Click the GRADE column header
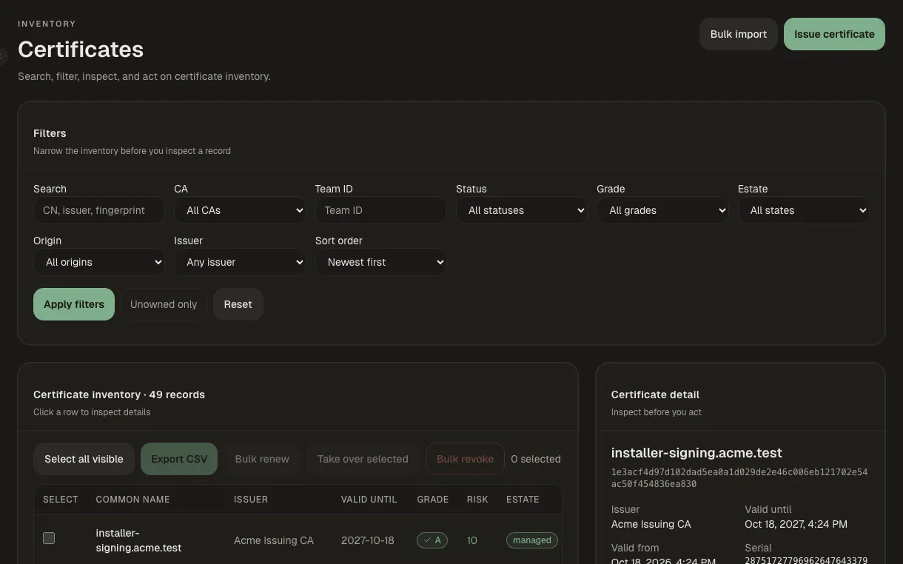 [433, 500]
